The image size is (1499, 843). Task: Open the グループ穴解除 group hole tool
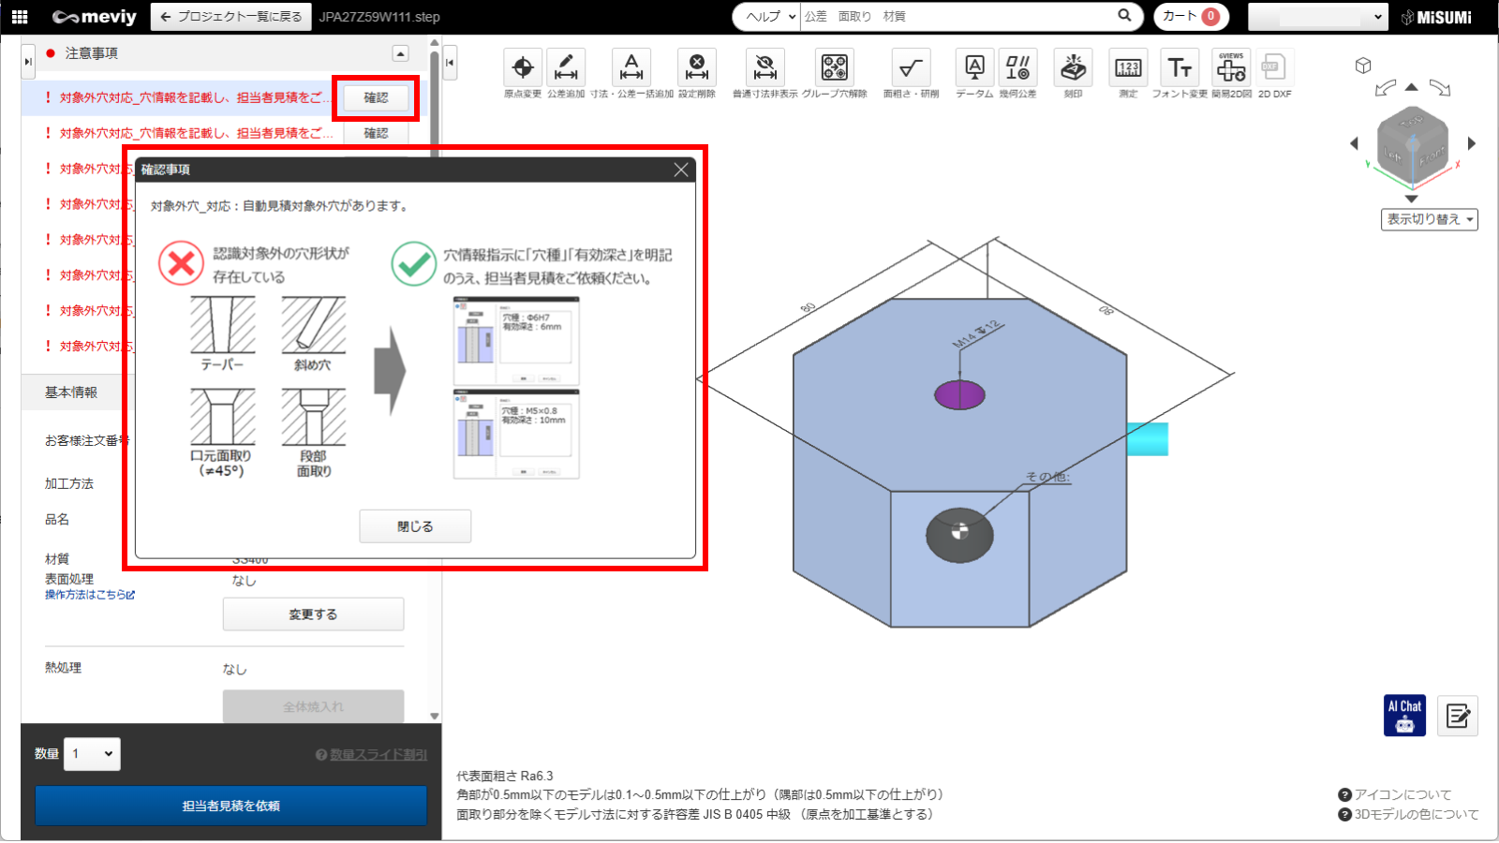click(834, 68)
